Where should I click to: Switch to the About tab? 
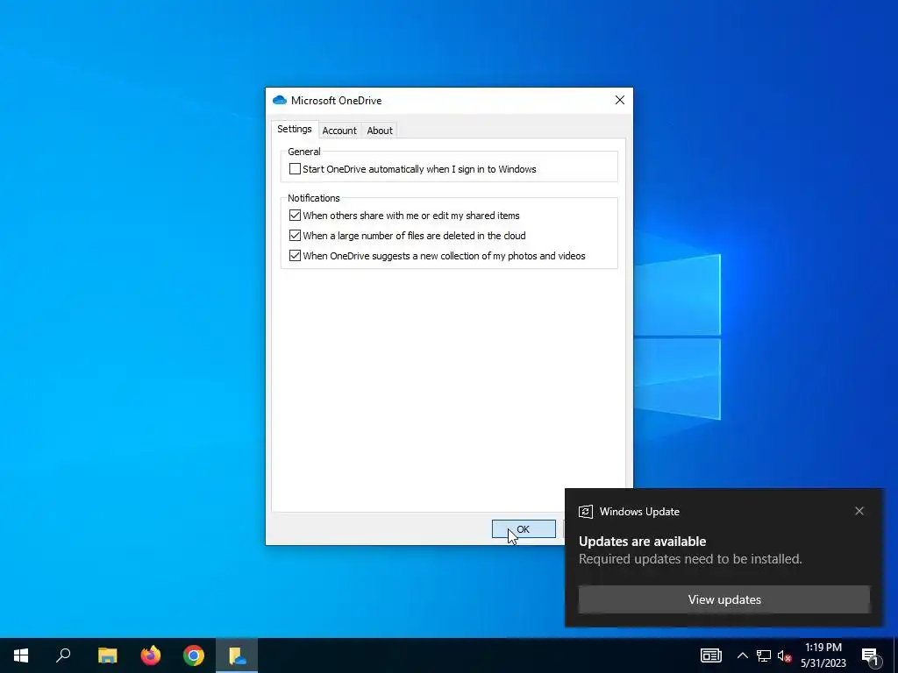[x=380, y=131]
